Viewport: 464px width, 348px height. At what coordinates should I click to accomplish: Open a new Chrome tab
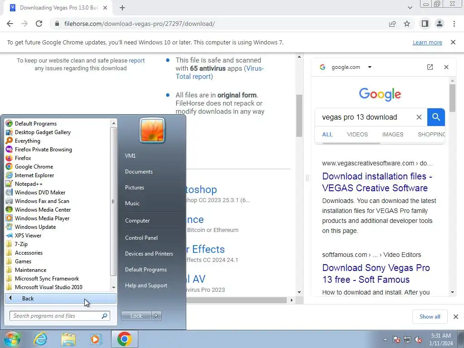coord(122,8)
